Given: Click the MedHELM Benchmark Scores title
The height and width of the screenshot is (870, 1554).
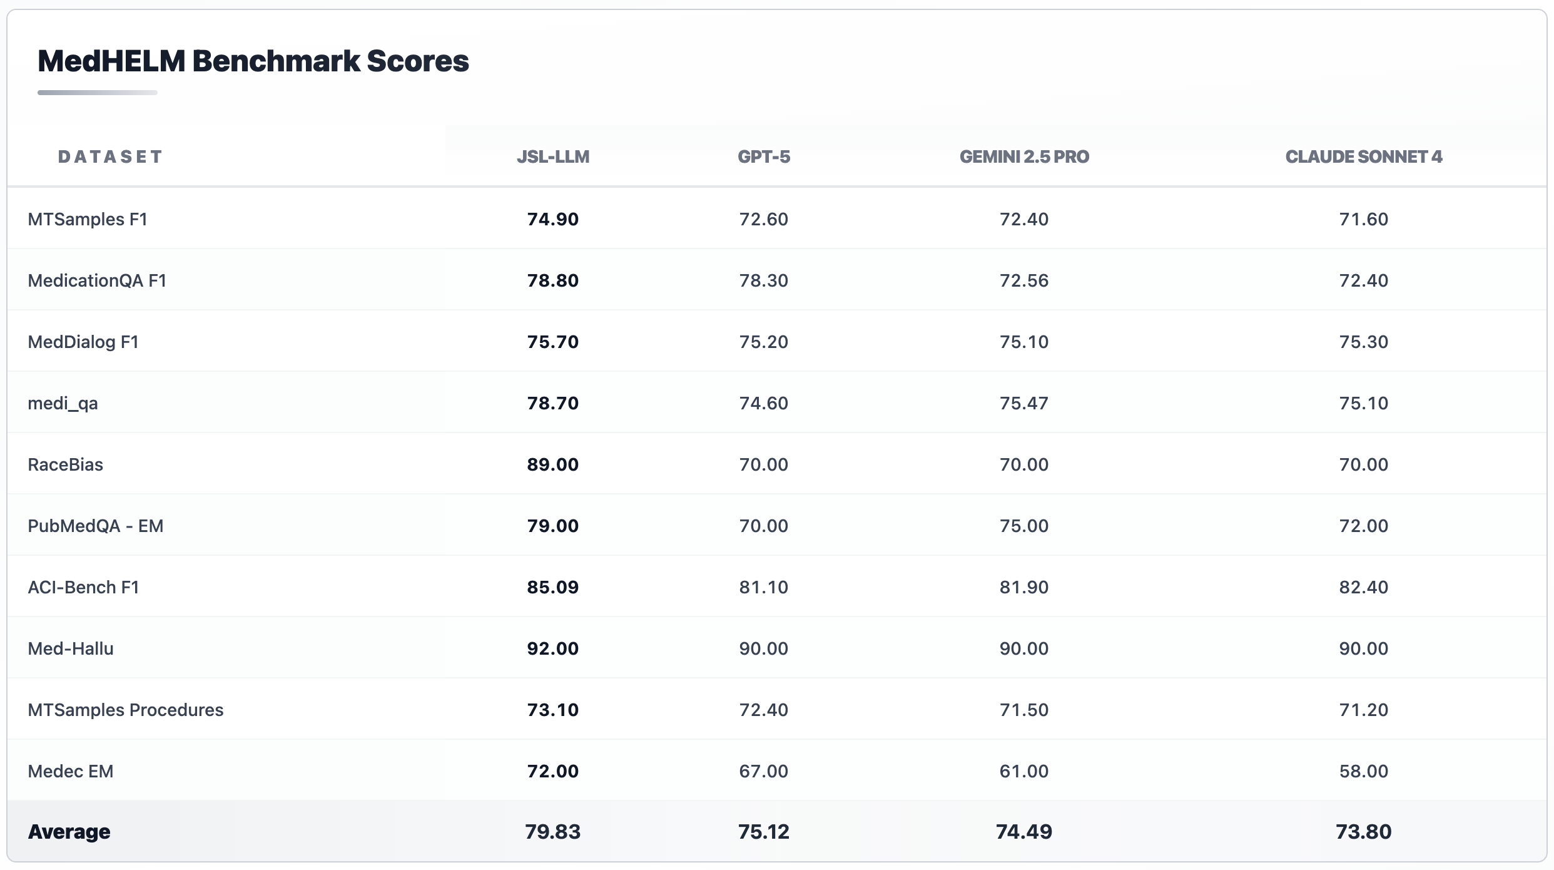Looking at the screenshot, I should [x=253, y=61].
